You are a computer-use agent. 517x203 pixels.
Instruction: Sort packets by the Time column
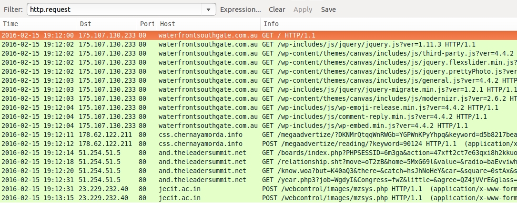tap(38, 24)
